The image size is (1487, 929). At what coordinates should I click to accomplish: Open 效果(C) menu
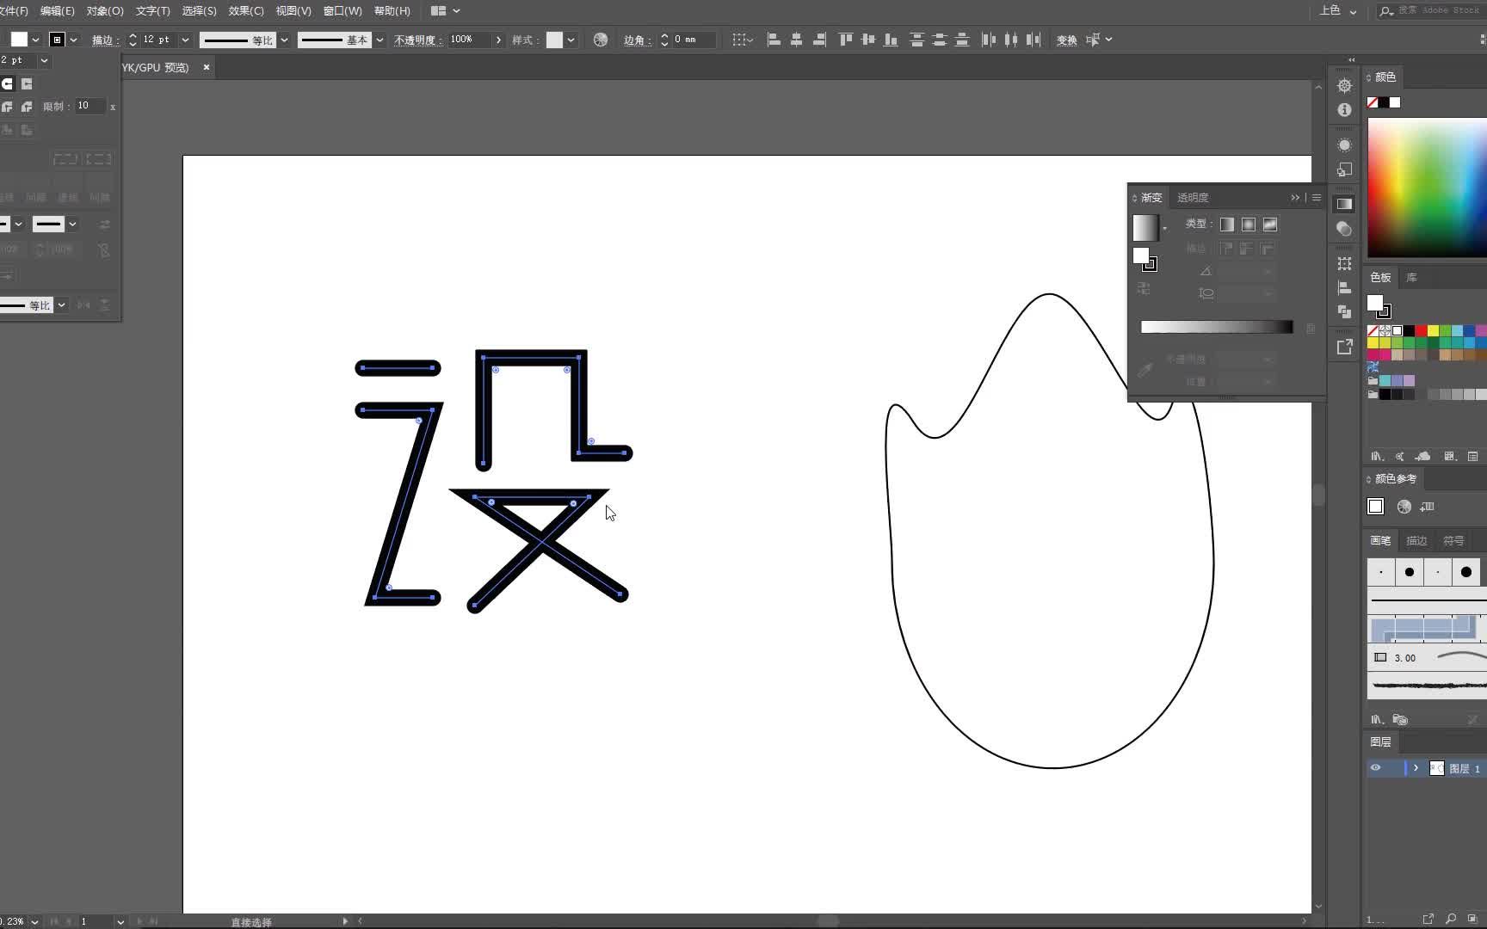[246, 11]
